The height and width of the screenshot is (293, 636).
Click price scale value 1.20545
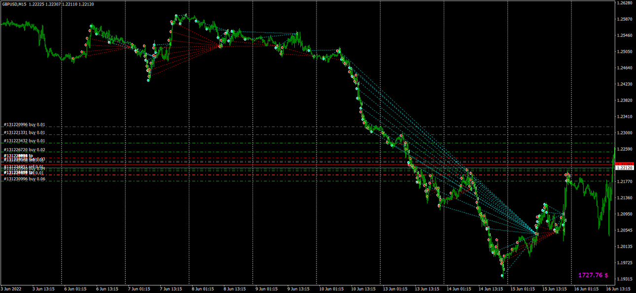pos(625,230)
